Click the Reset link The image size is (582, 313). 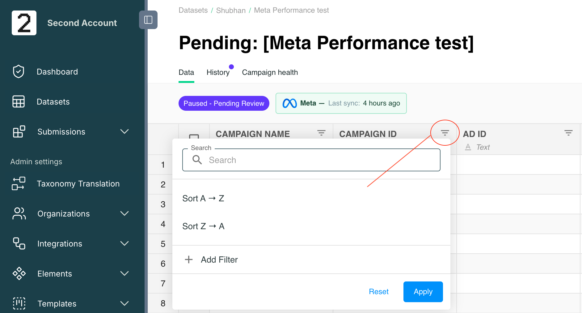pos(379,292)
